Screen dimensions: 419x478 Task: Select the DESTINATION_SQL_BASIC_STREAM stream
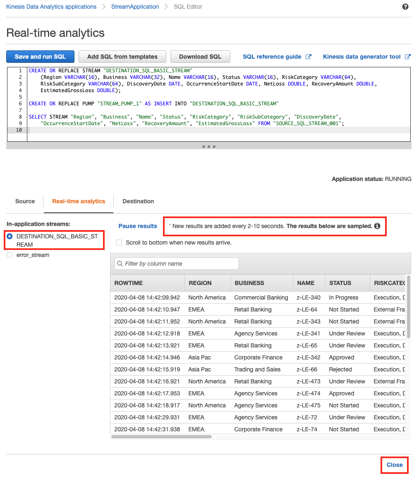pyautogui.click(x=9, y=236)
